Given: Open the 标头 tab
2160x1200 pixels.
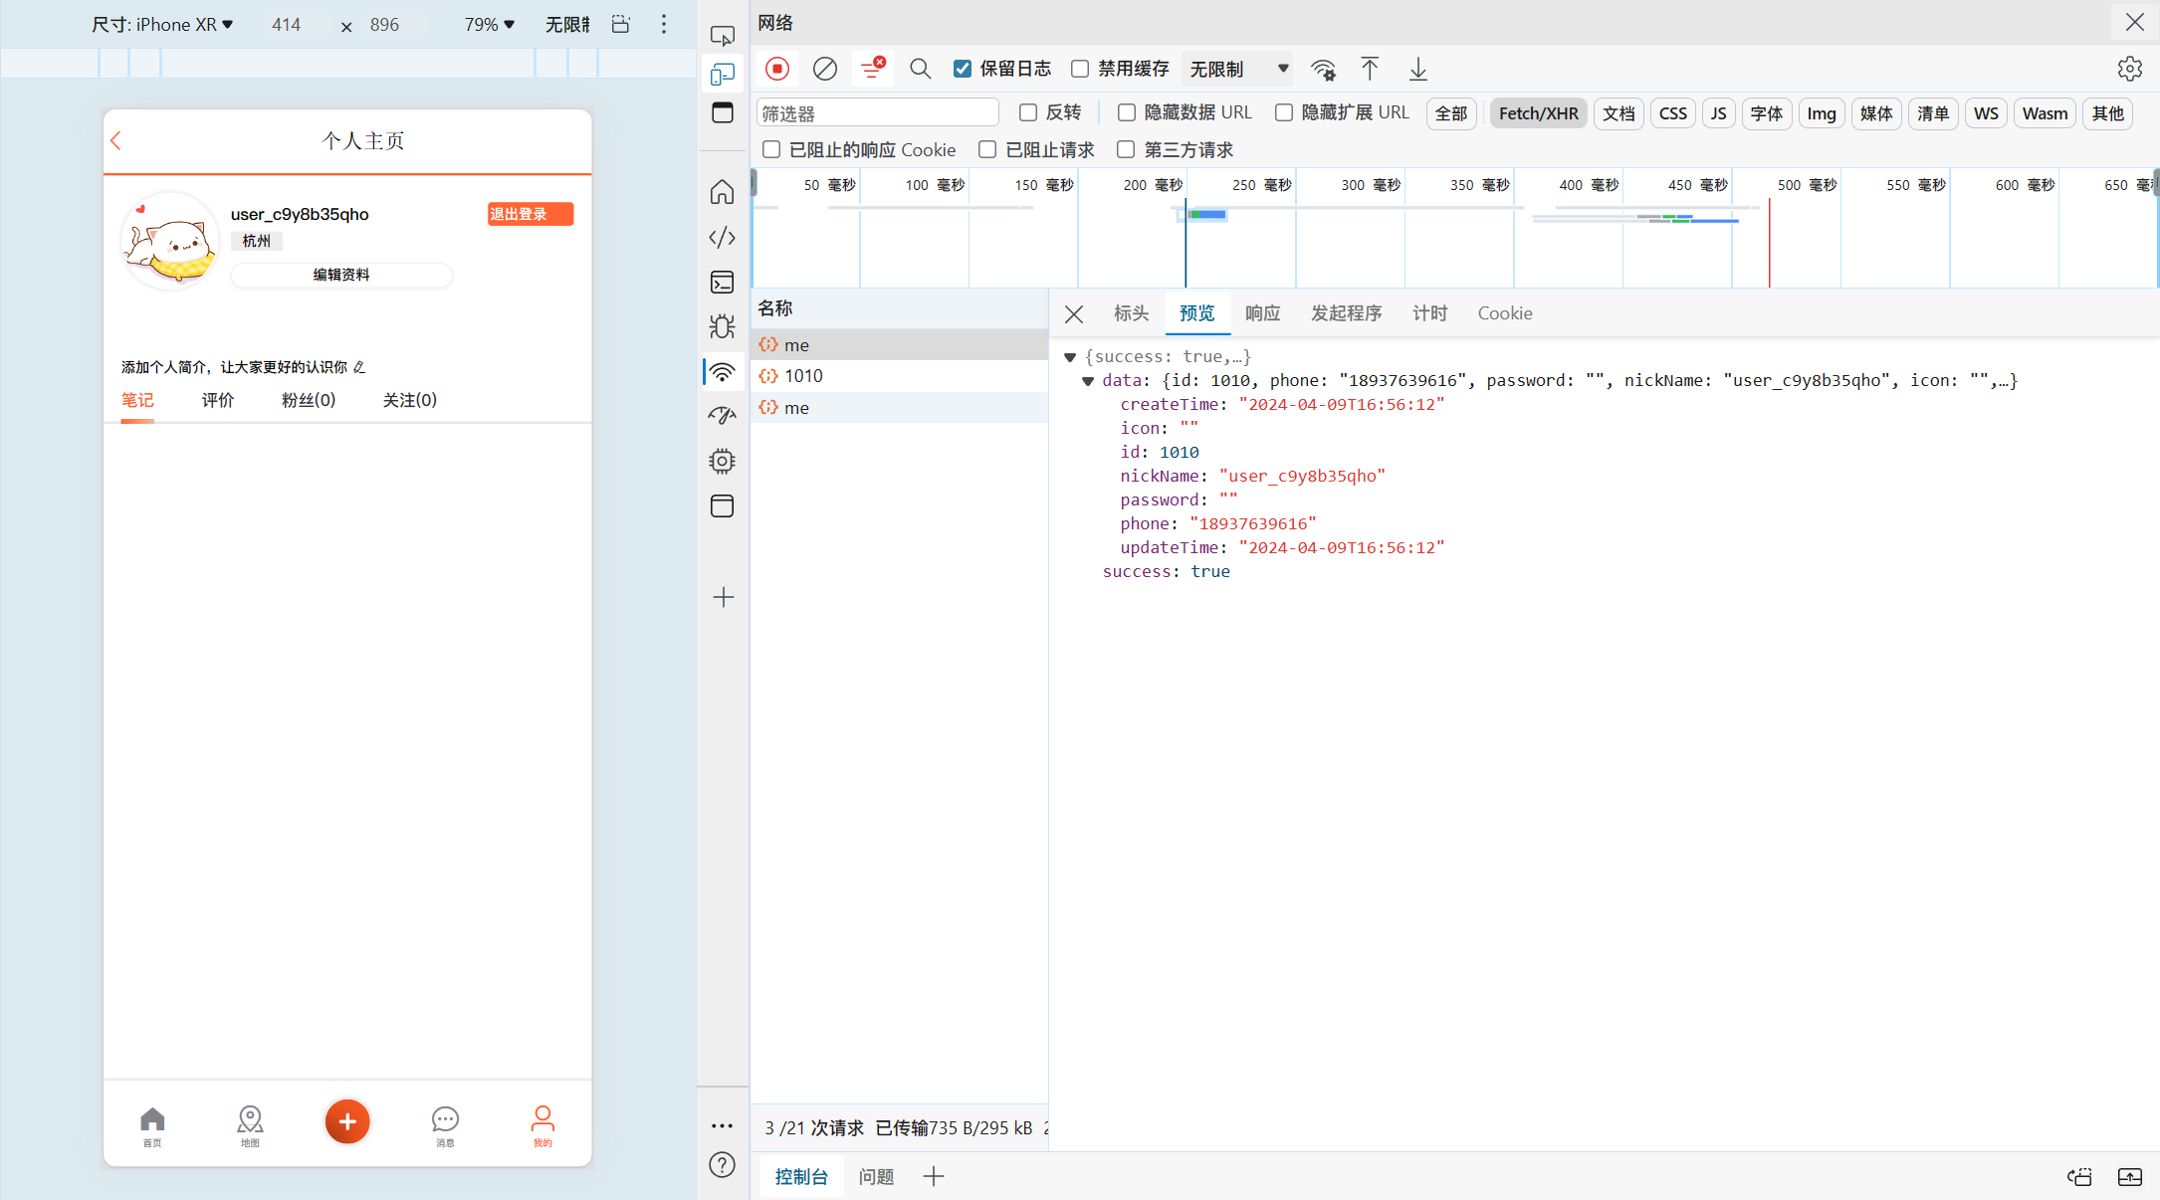Looking at the screenshot, I should tap(1131, 313).
